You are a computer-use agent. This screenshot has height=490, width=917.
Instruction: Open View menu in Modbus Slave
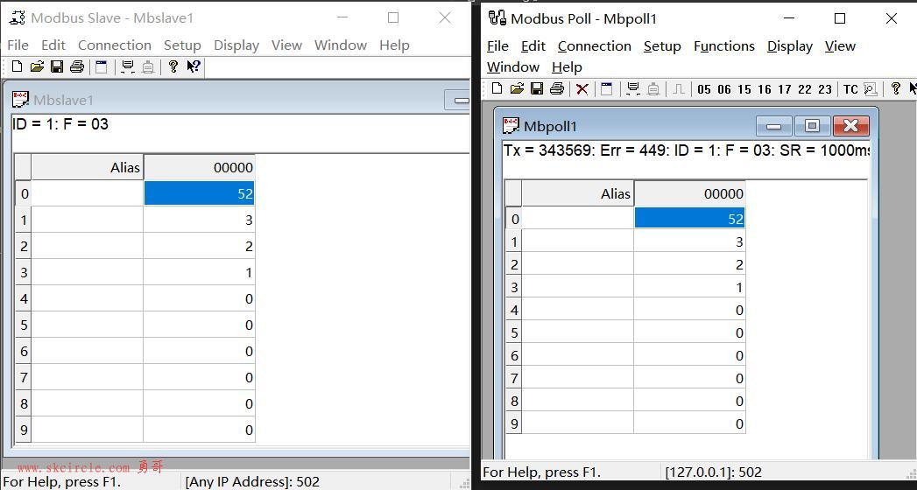pyautogui.click(x=286, y=45)
